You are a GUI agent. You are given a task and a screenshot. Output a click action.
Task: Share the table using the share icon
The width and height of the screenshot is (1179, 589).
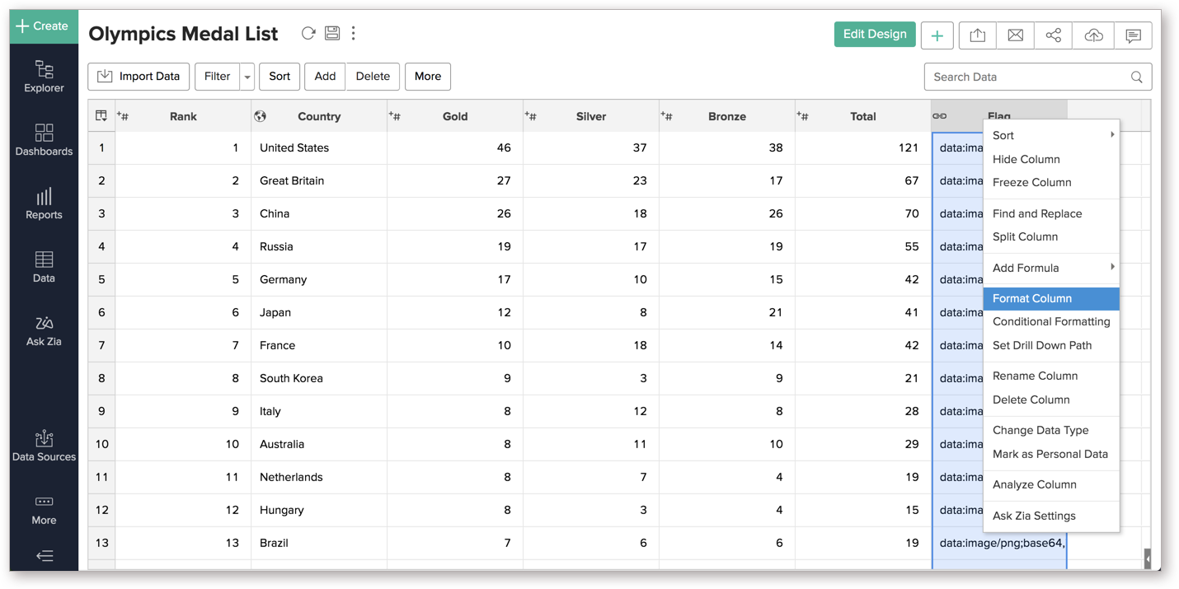[1053, 35]
